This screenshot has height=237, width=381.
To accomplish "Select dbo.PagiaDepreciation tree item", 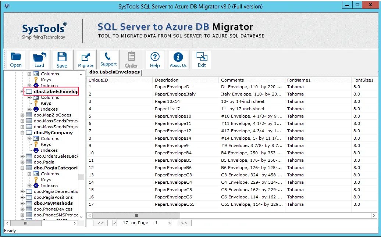I will (56, 191).
